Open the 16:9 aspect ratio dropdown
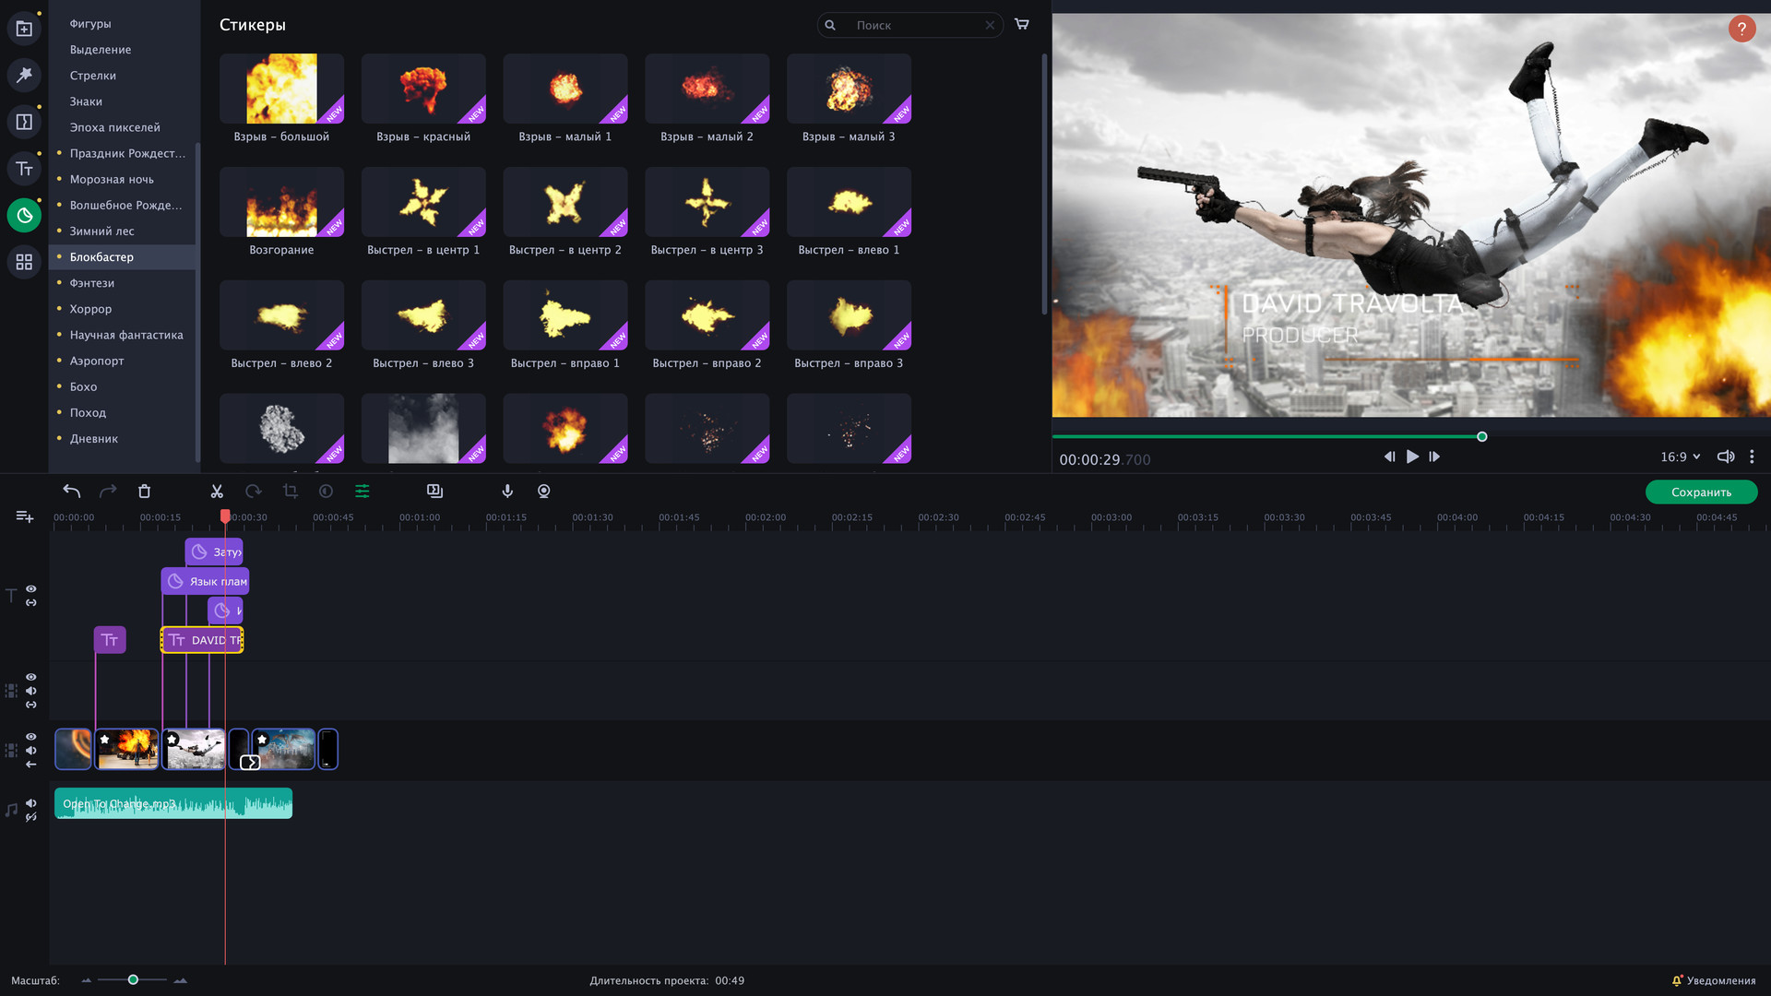 coord(1680,457)
